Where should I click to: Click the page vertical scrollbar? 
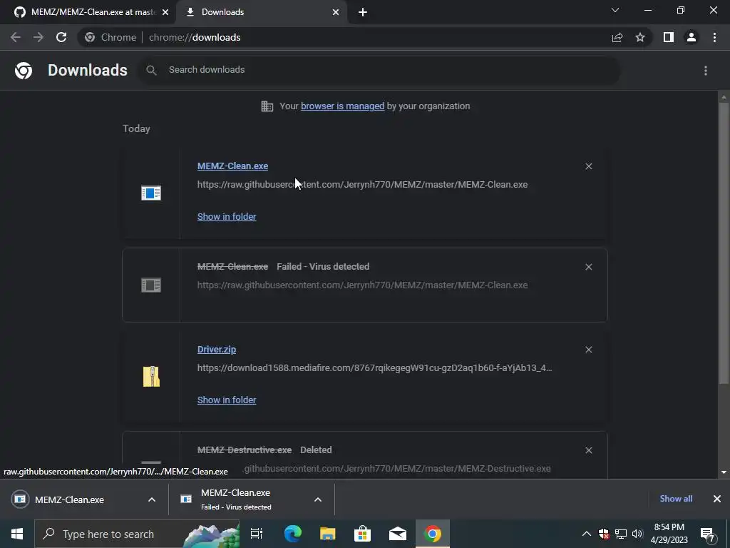click(724, 243)
